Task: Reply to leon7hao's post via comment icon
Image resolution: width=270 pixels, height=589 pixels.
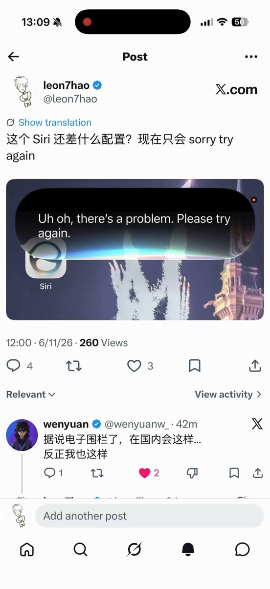Action: click(x=13, y=366)
